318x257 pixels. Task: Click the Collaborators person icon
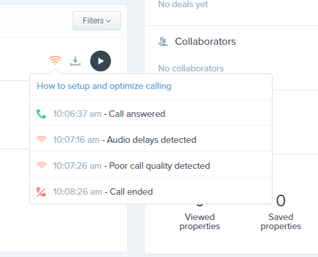[x=163, y=42]
